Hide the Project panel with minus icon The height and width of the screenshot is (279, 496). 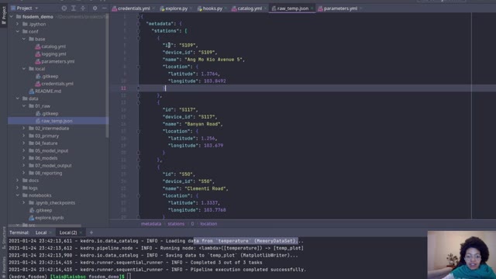click(104, 9)
